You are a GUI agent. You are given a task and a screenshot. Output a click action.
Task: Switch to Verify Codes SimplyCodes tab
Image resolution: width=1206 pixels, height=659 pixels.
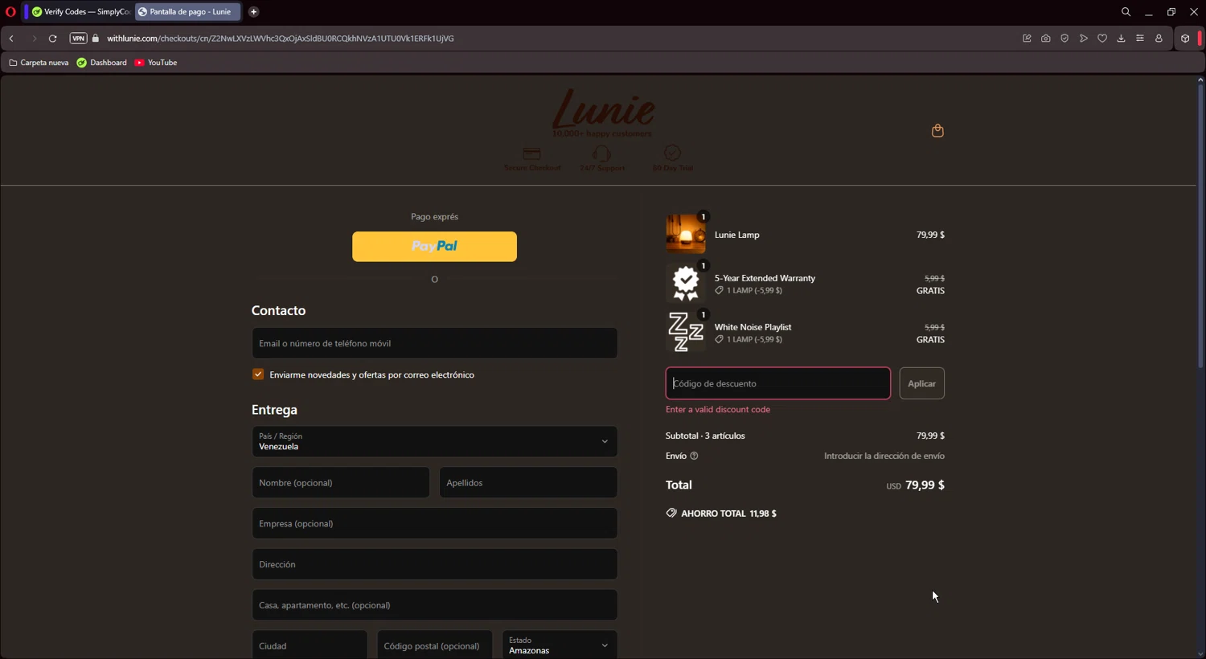pos(80,12)
